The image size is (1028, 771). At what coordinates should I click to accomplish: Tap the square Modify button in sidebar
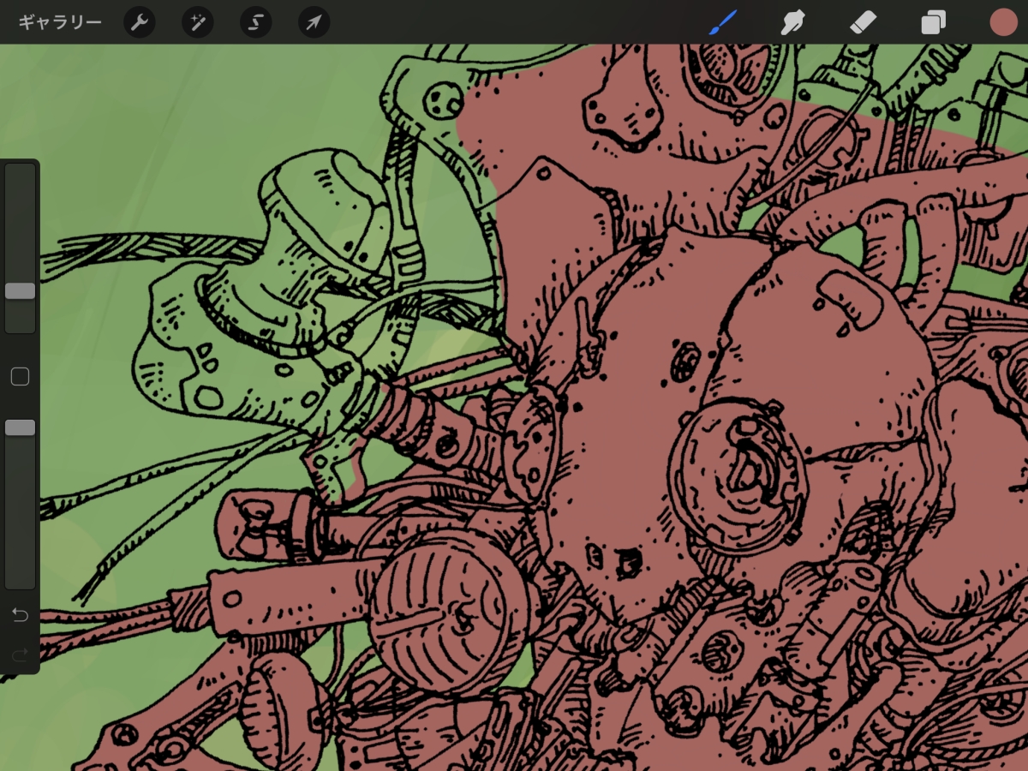click(x=20, y=377)
